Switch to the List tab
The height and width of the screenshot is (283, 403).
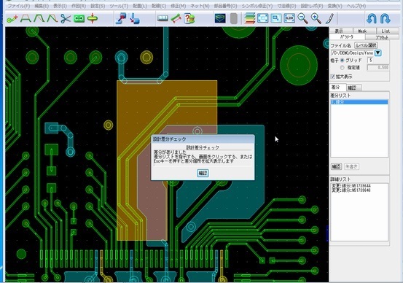point(386,31)
